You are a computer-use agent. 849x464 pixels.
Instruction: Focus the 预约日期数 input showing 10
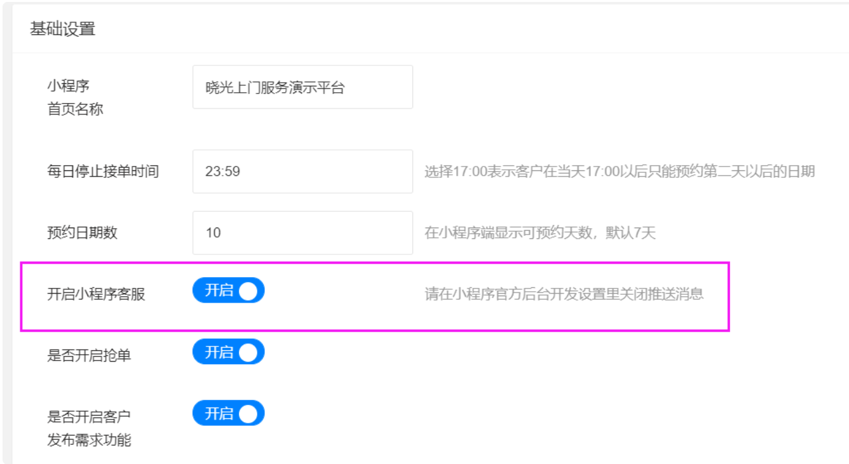[302, 233]
